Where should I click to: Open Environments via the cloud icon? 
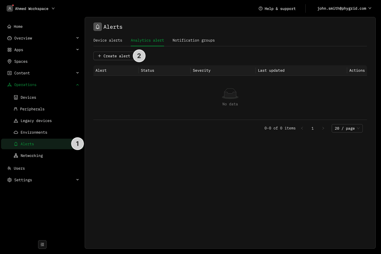[x=16, y=132]
